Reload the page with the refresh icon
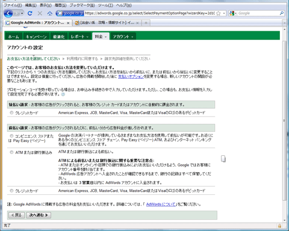This screenshot has height=231, width=289. point(30,13)
